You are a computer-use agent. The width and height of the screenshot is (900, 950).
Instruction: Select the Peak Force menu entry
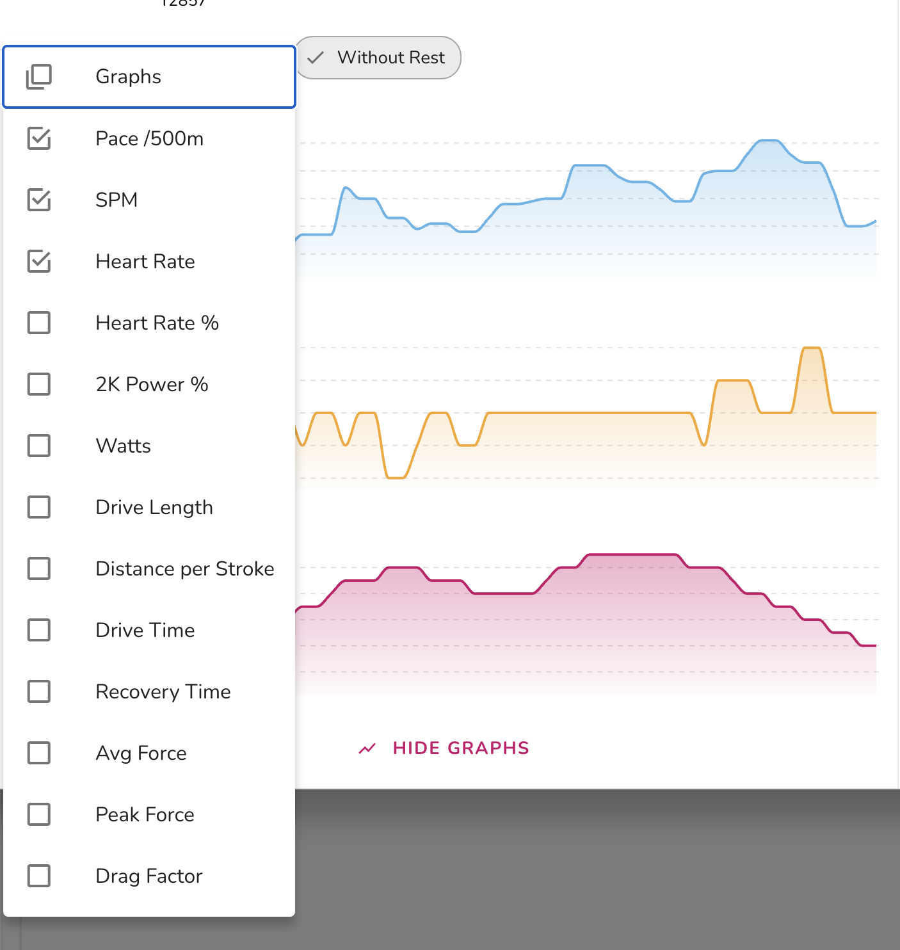pos(149,814)
